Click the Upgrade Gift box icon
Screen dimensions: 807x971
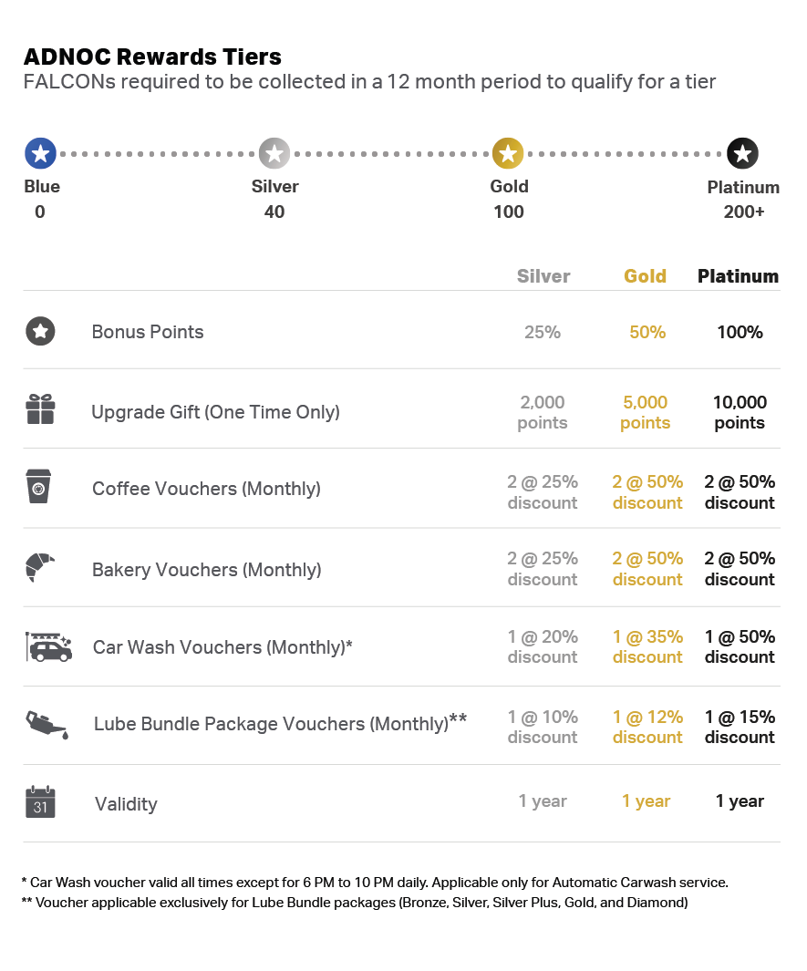coord(40,409)
